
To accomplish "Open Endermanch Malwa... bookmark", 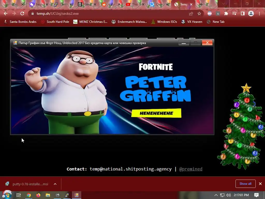I will [129, 22].
